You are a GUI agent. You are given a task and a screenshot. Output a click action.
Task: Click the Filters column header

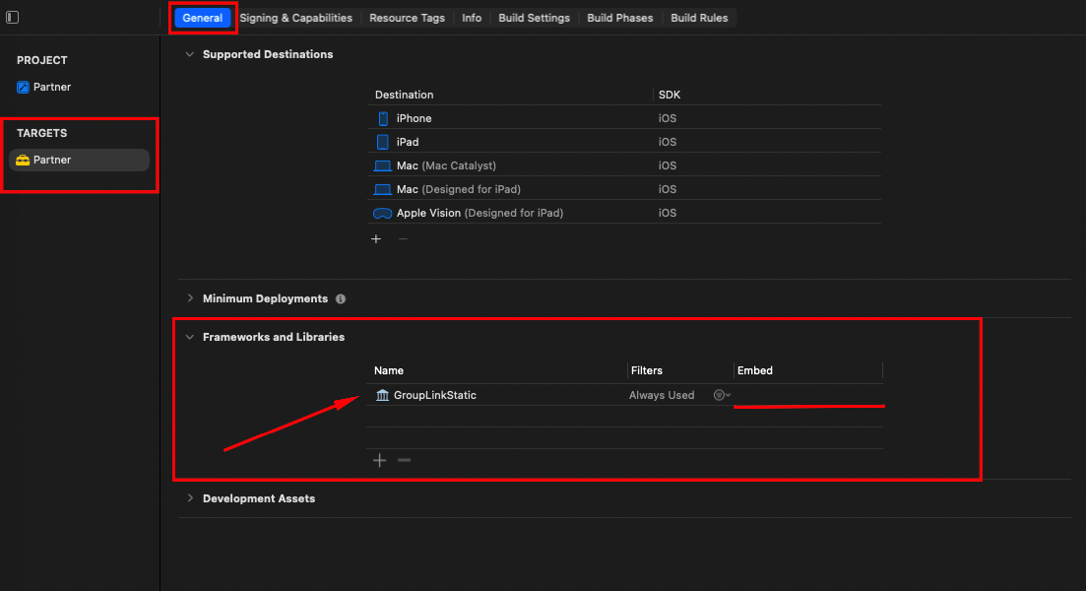click(x=646, y=370)
